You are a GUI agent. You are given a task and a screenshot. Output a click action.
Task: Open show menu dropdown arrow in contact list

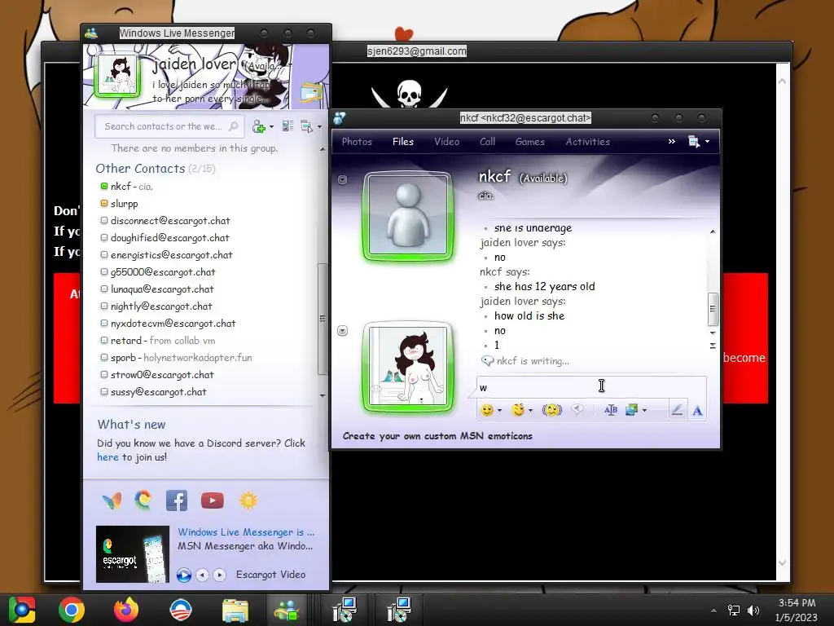[319, 126]
